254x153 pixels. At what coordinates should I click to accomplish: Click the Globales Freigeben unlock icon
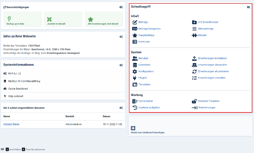pyautogui.click(x=194, y=101)
